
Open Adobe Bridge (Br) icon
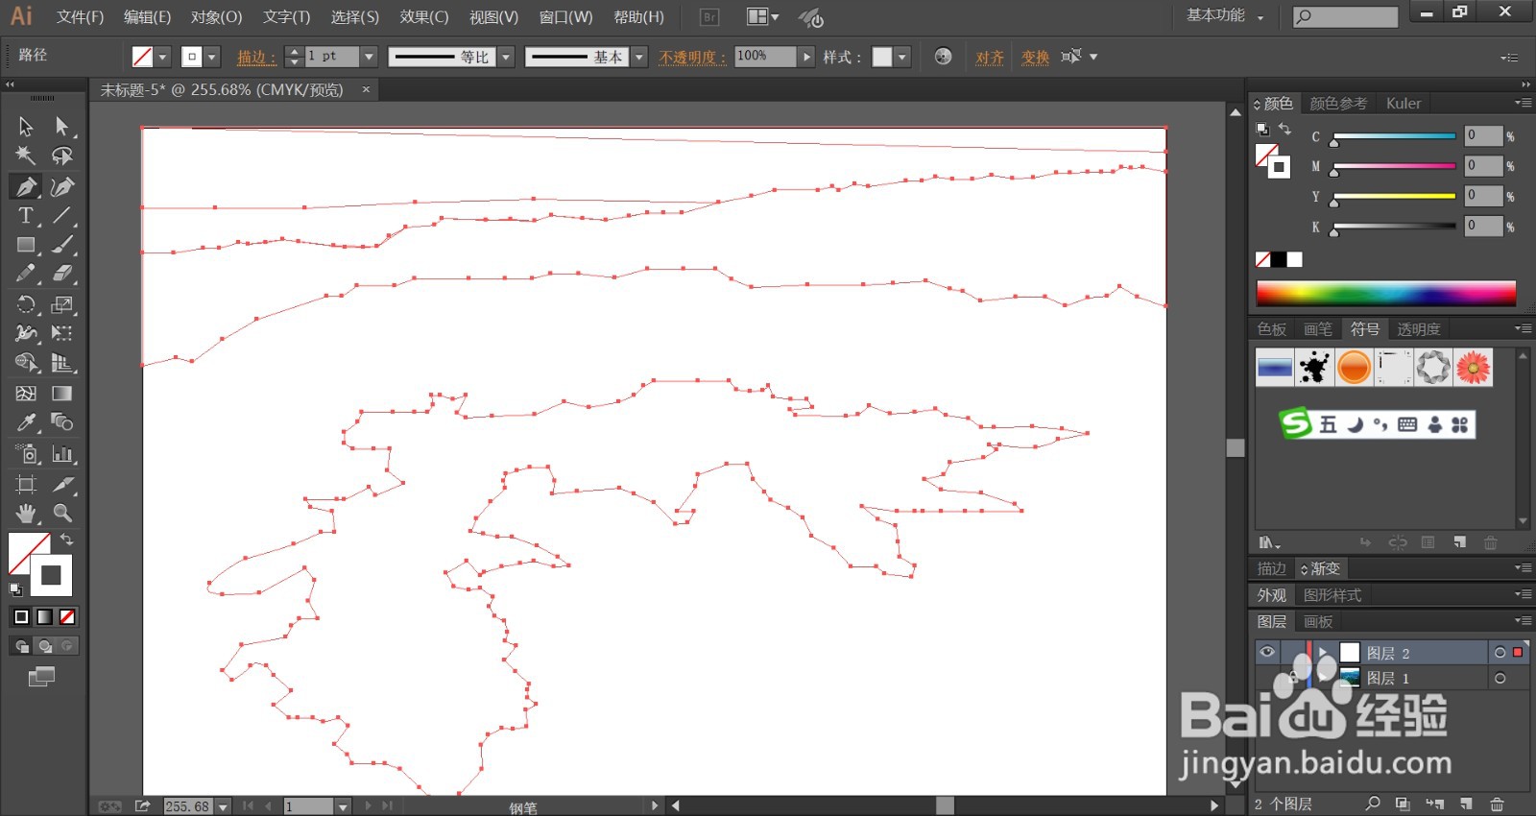coord(709,17)
